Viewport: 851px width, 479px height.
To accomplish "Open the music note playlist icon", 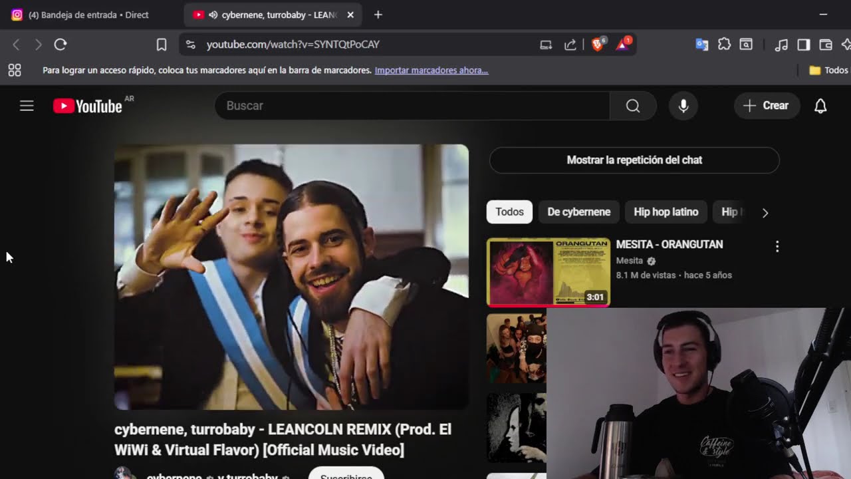I will coord(782,45).
